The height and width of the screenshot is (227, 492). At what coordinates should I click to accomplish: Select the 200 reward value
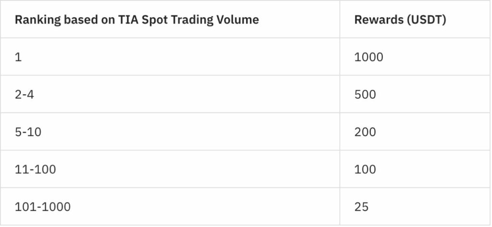point(365,132)
